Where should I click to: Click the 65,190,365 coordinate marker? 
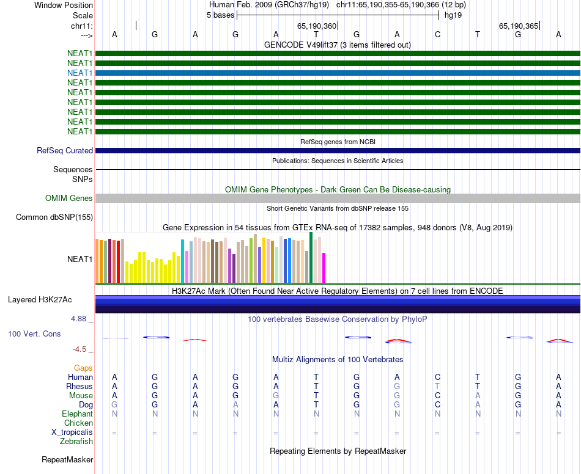519,26
